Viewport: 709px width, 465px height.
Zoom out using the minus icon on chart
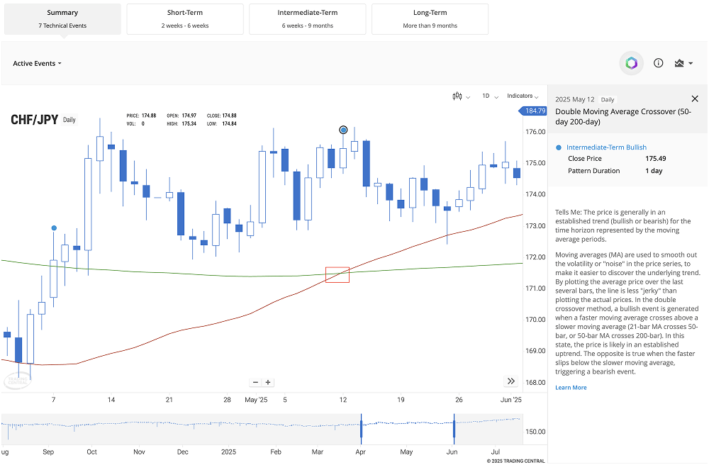pyautogui.click(x=255, y=382)
